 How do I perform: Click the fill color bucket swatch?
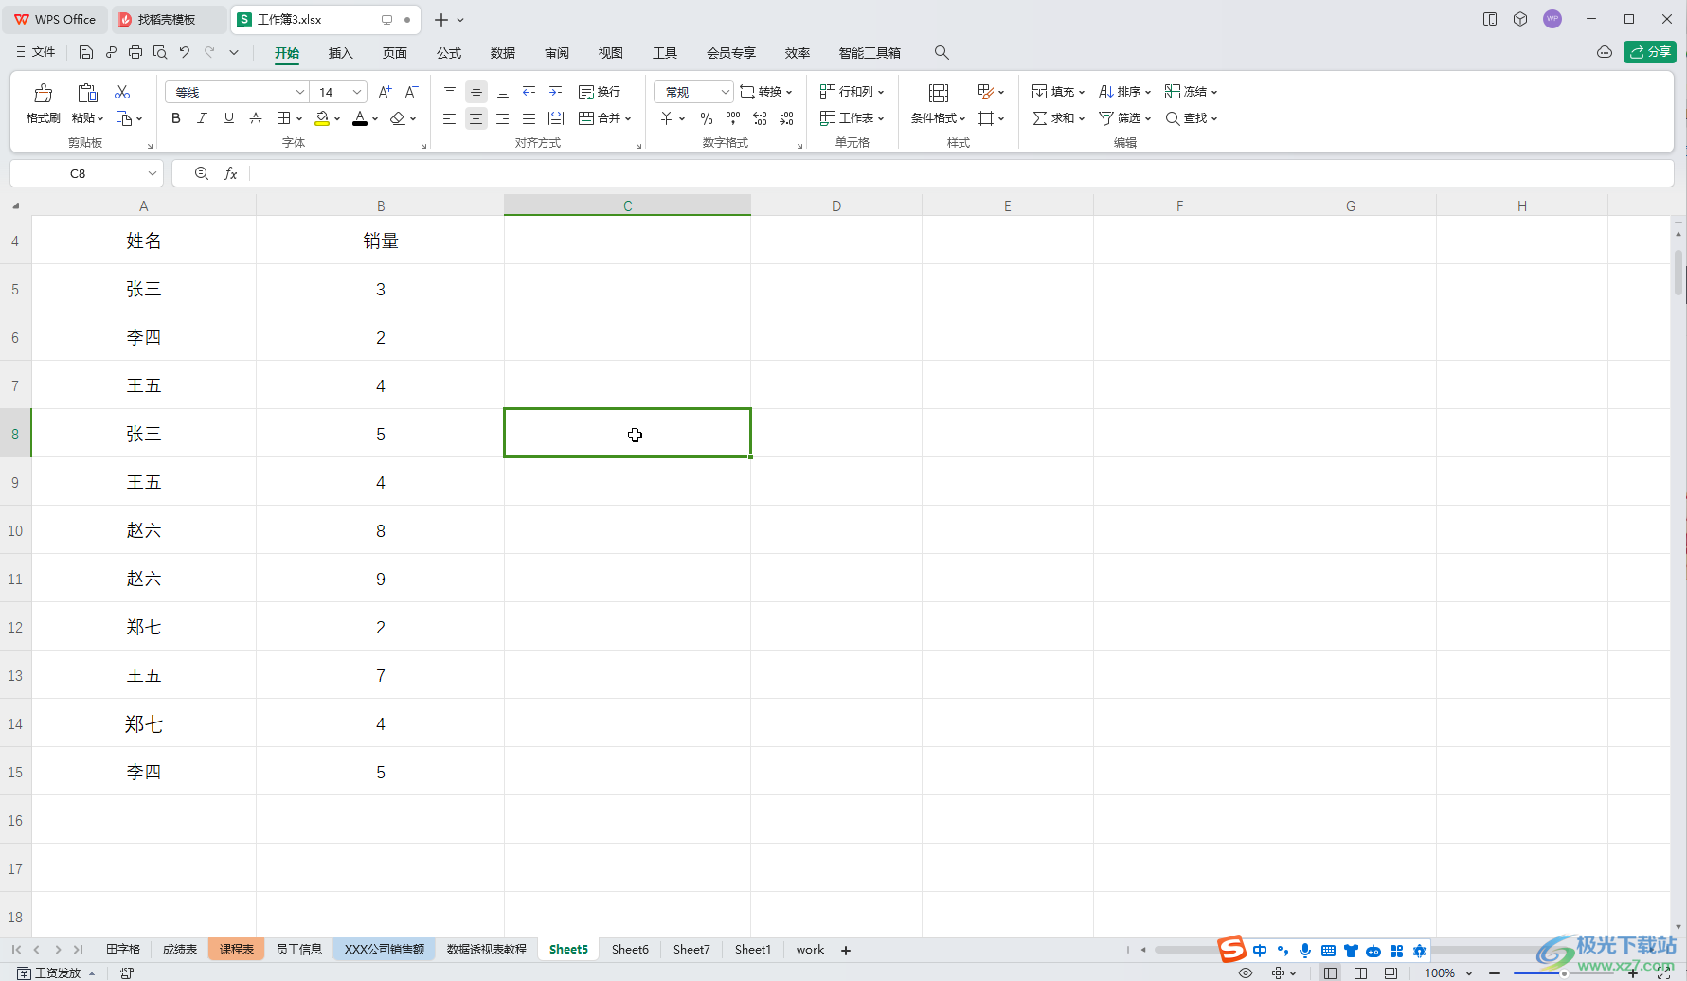click(x=322, y=118)
